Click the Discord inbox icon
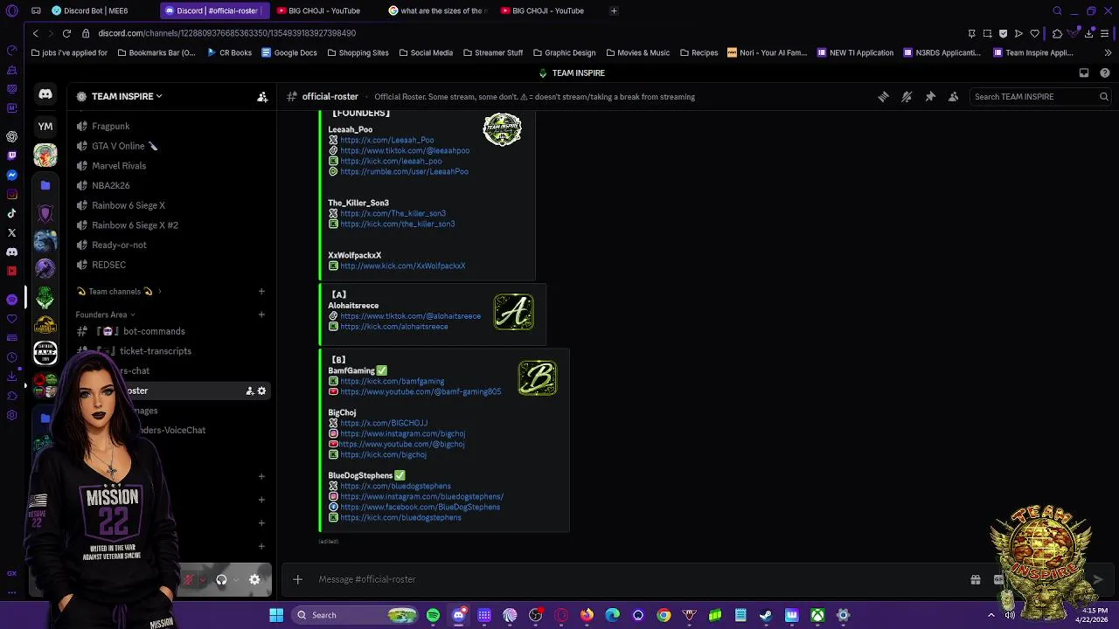 click(x=1084, y=73)
